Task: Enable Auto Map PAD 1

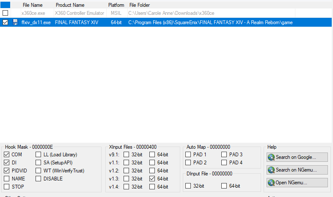Action: 188,155
